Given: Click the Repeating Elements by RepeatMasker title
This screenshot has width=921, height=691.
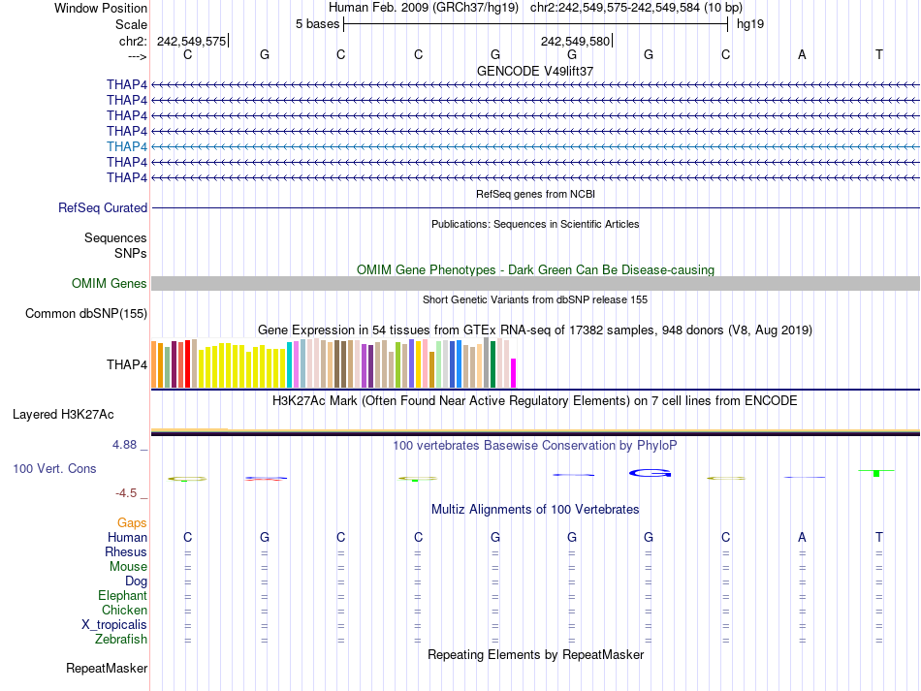Looking at the screenshot, I should pyautogui.click(x=536, y=654).
